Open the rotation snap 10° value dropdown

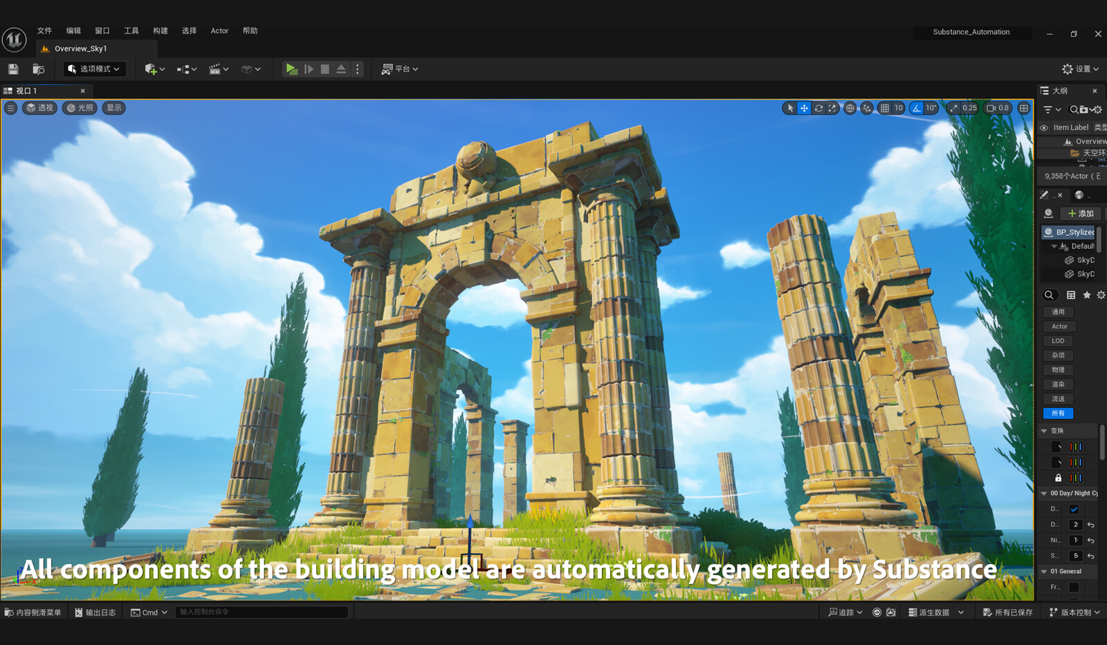point(931,108)
